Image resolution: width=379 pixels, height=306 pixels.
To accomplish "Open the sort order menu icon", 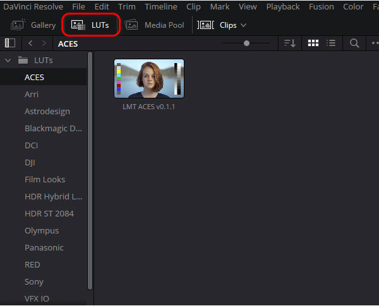I will 290,44.
